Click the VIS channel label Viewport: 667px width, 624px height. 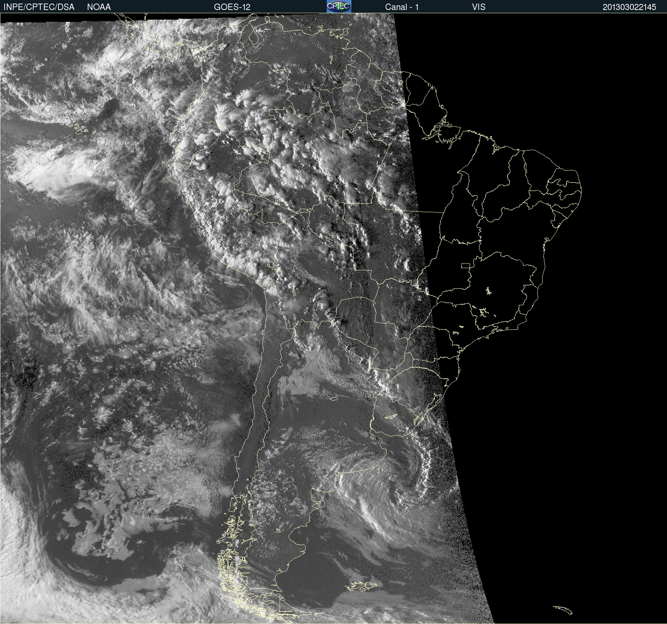point(479,7)
